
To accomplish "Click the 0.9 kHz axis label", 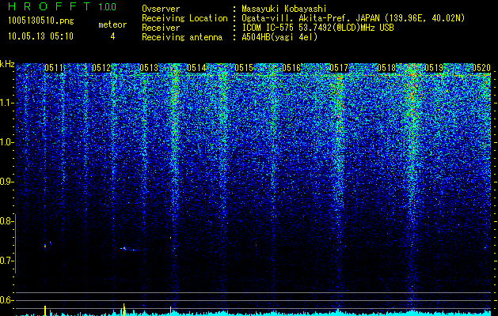I will pos(6,182).
